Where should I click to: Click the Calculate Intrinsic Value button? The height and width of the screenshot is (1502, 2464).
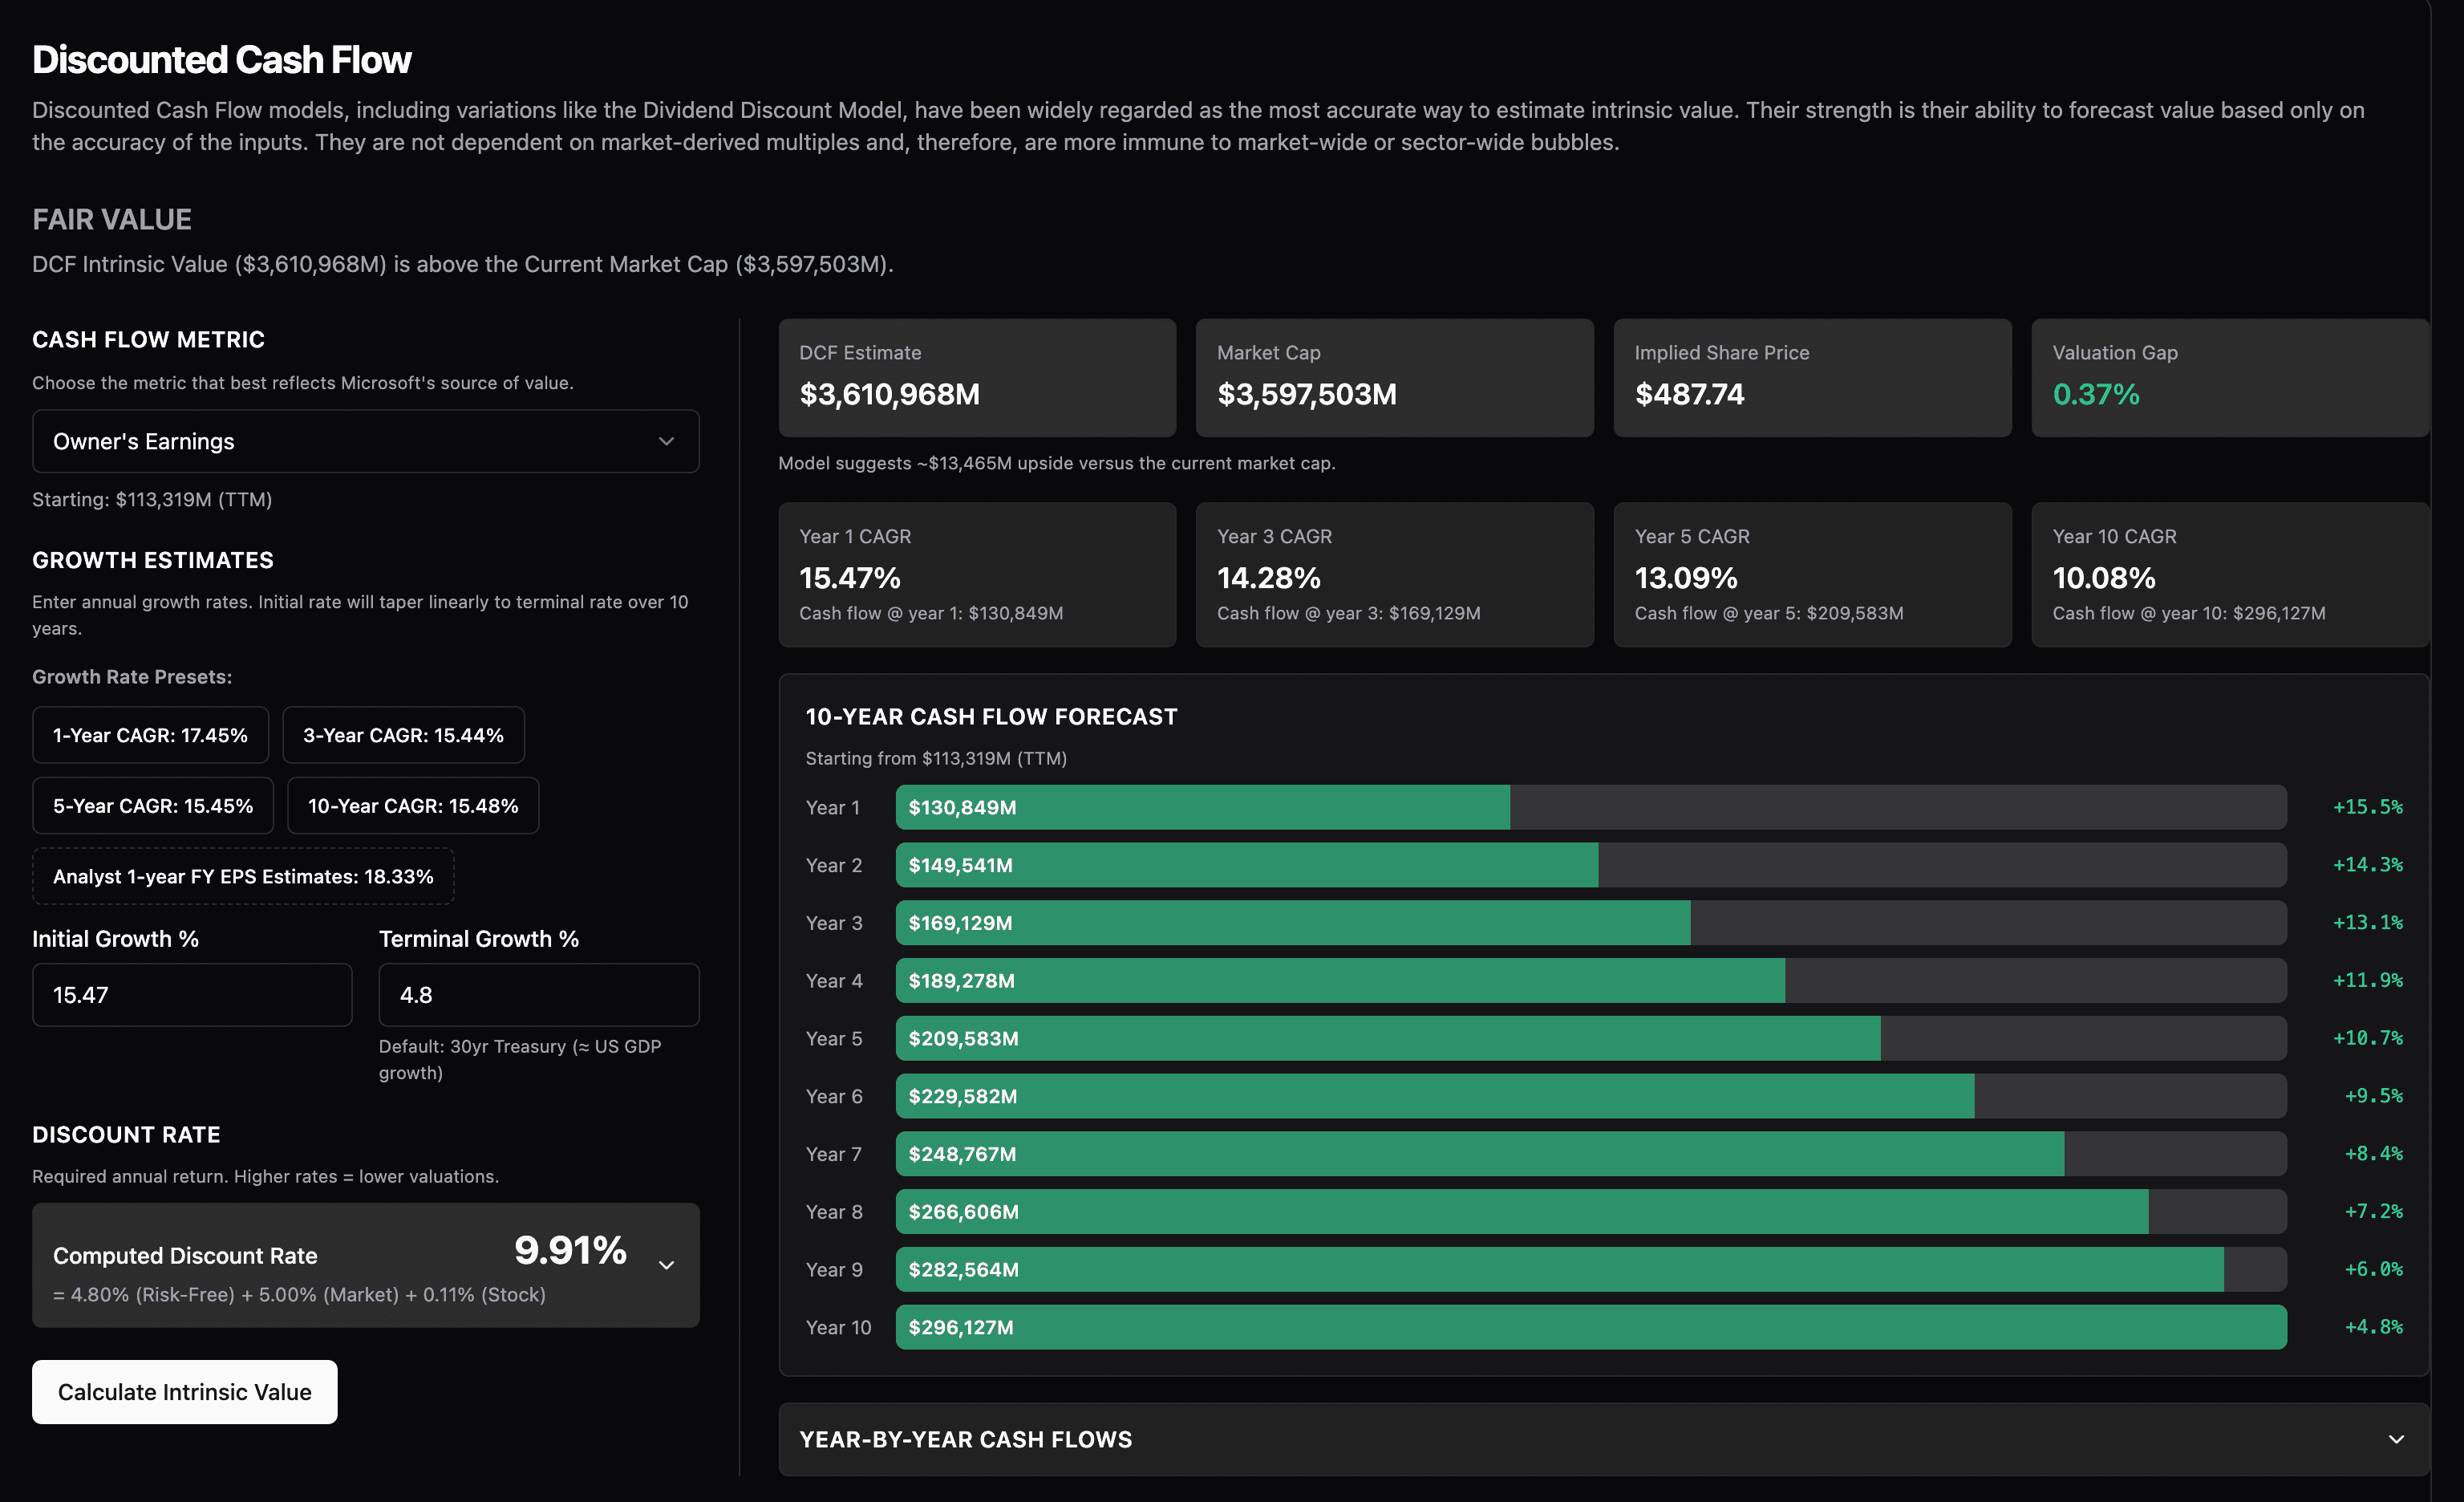[185, 1391]
